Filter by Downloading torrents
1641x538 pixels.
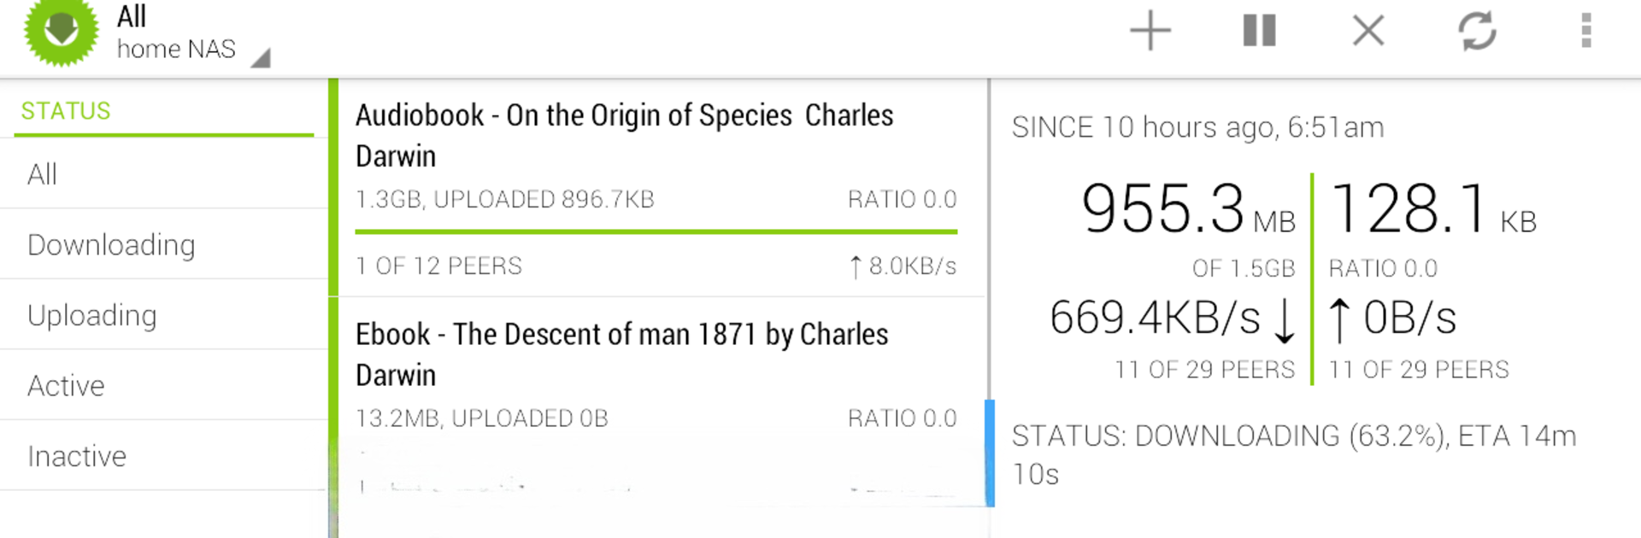(x=164, y=245)
